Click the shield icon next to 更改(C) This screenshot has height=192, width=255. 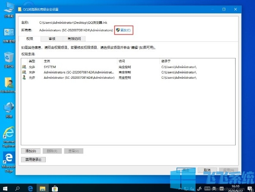click(x=118, y=30)
